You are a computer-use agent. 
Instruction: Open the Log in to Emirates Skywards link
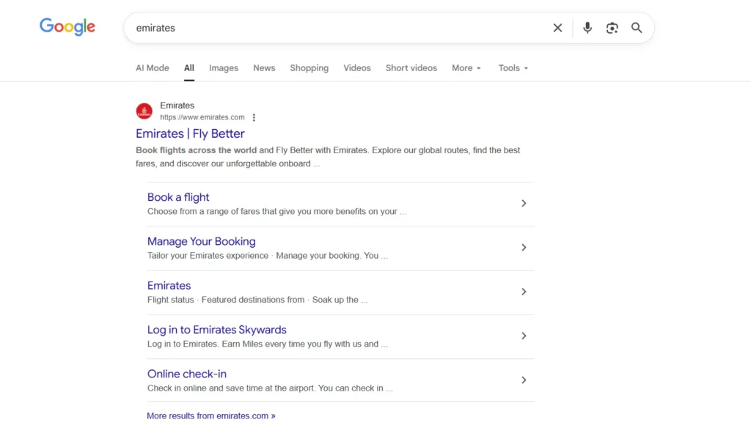pyautogui.click(x=216, y=329)
